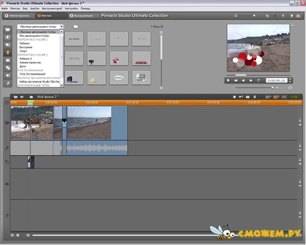Click the audio level meter icon
The width and height of the screenshot is (306, 245).
[x=295, y=97]
